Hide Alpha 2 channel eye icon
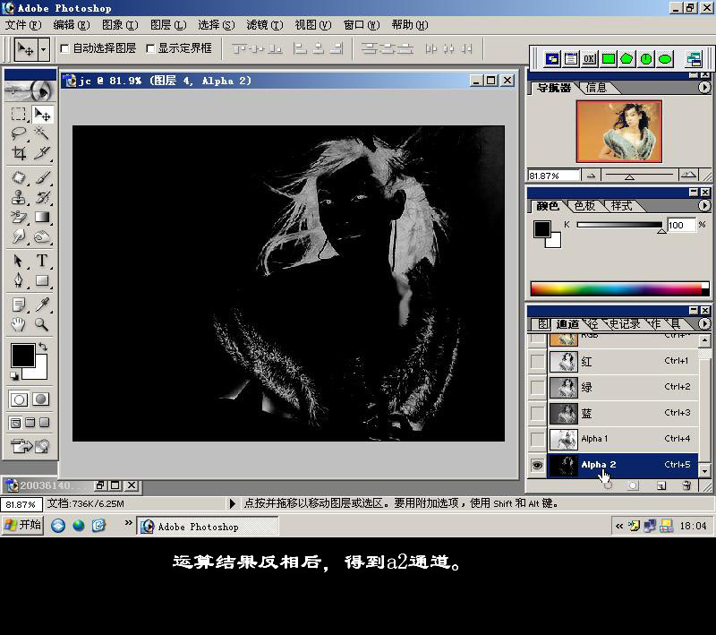Viewport: 716px width, 635px height. (x=538, y=465)
